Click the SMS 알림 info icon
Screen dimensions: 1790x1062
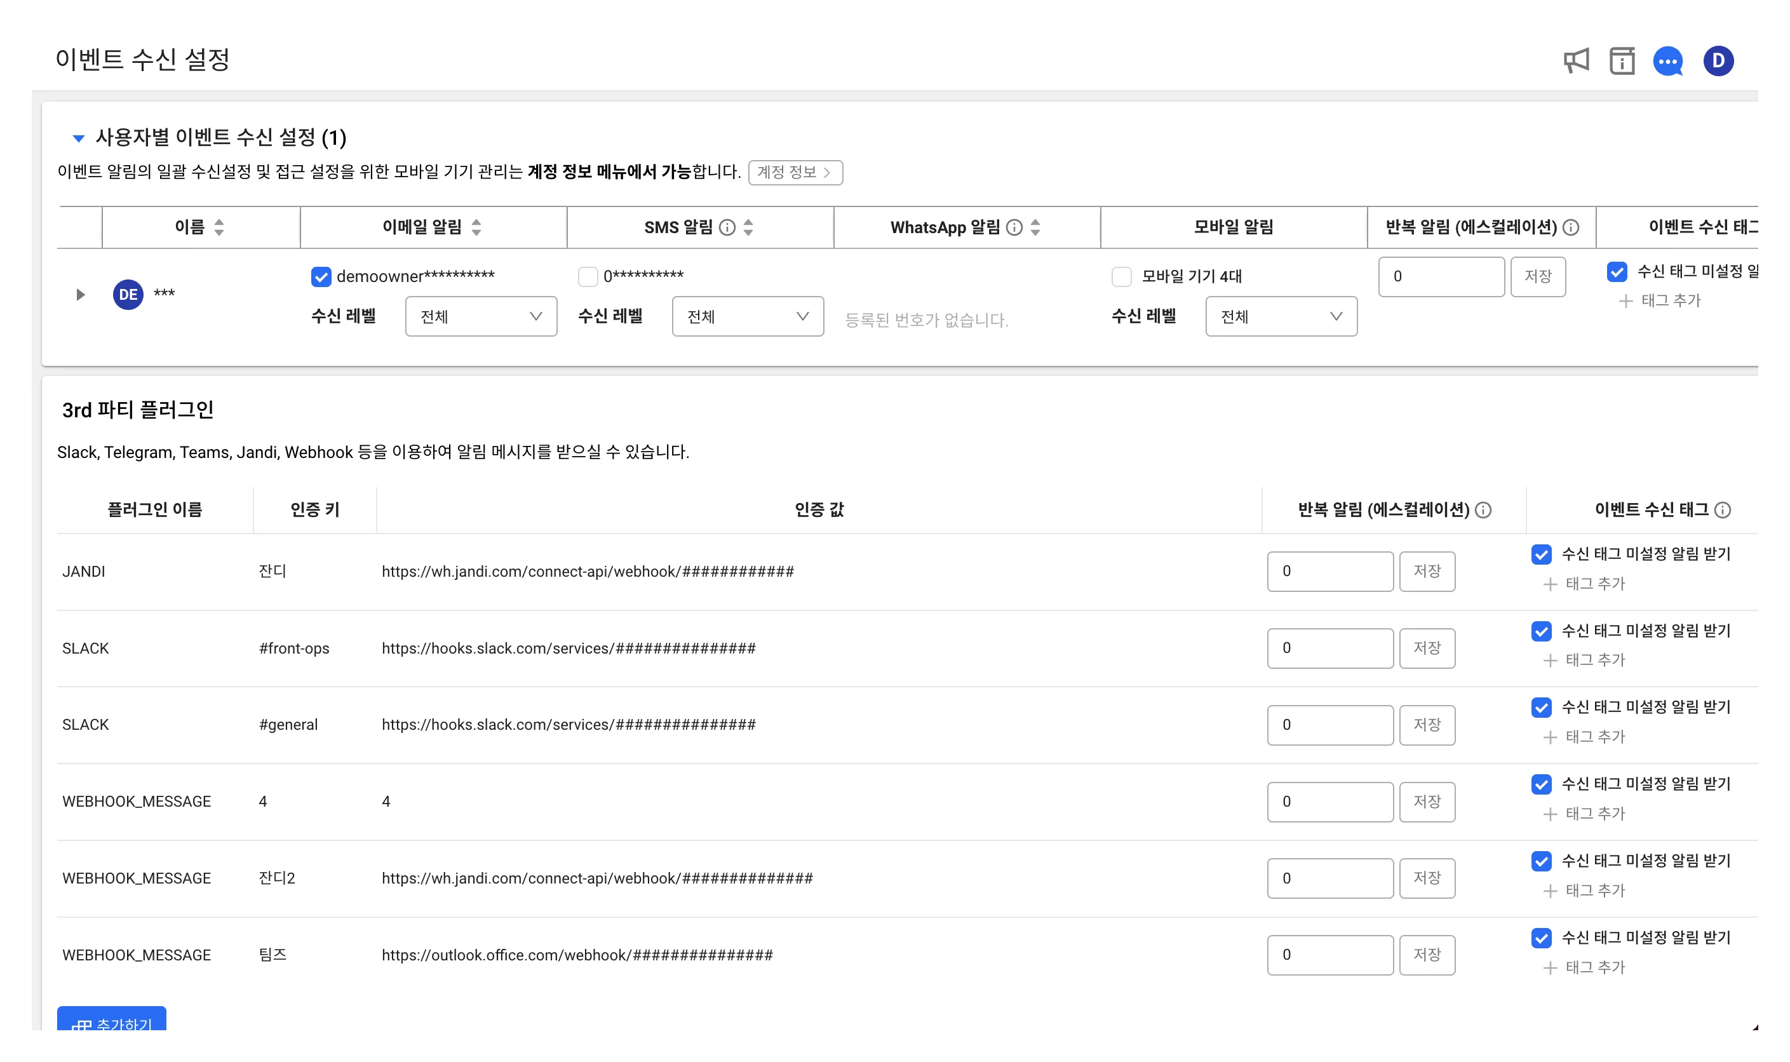pyautogui.click(x=727, y=227)
